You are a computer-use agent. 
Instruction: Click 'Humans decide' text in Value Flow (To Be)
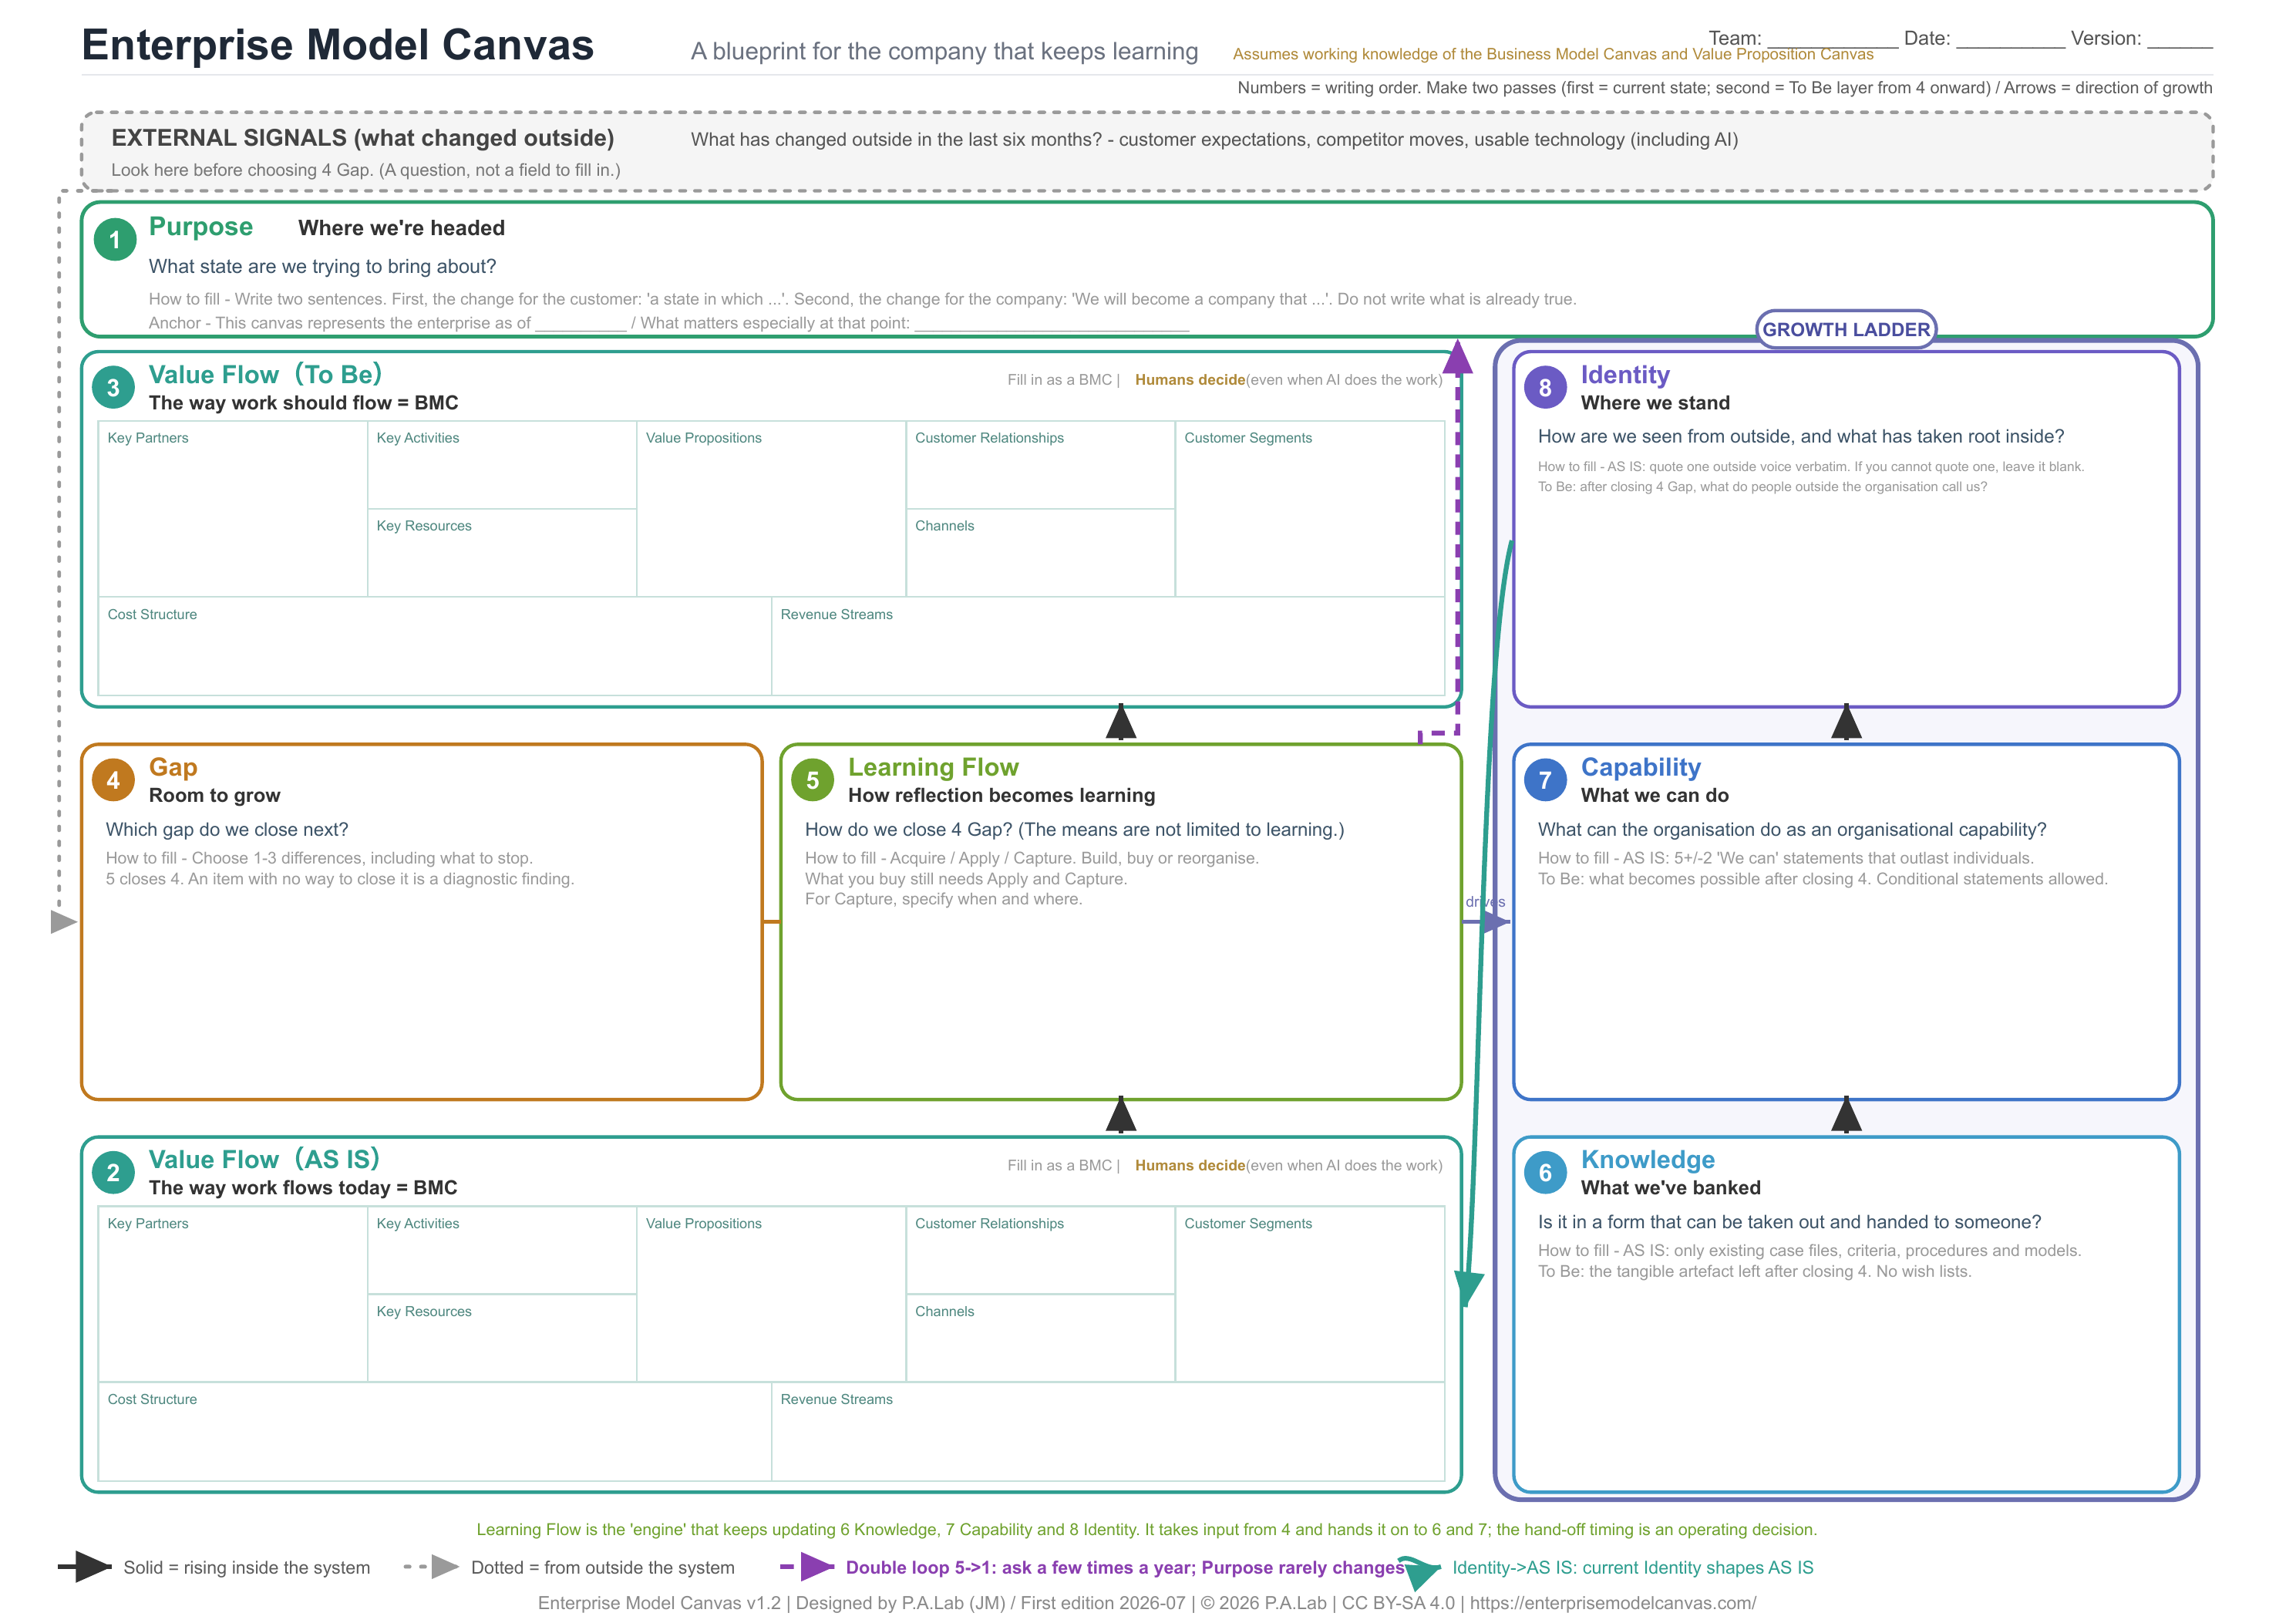coord(1189,380)
